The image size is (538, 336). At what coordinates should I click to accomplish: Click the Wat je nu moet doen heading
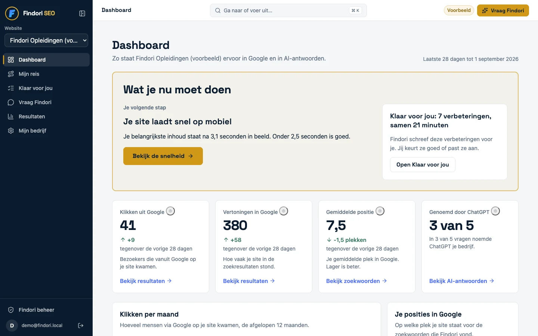pyautogui.click(x=177, y=90)
